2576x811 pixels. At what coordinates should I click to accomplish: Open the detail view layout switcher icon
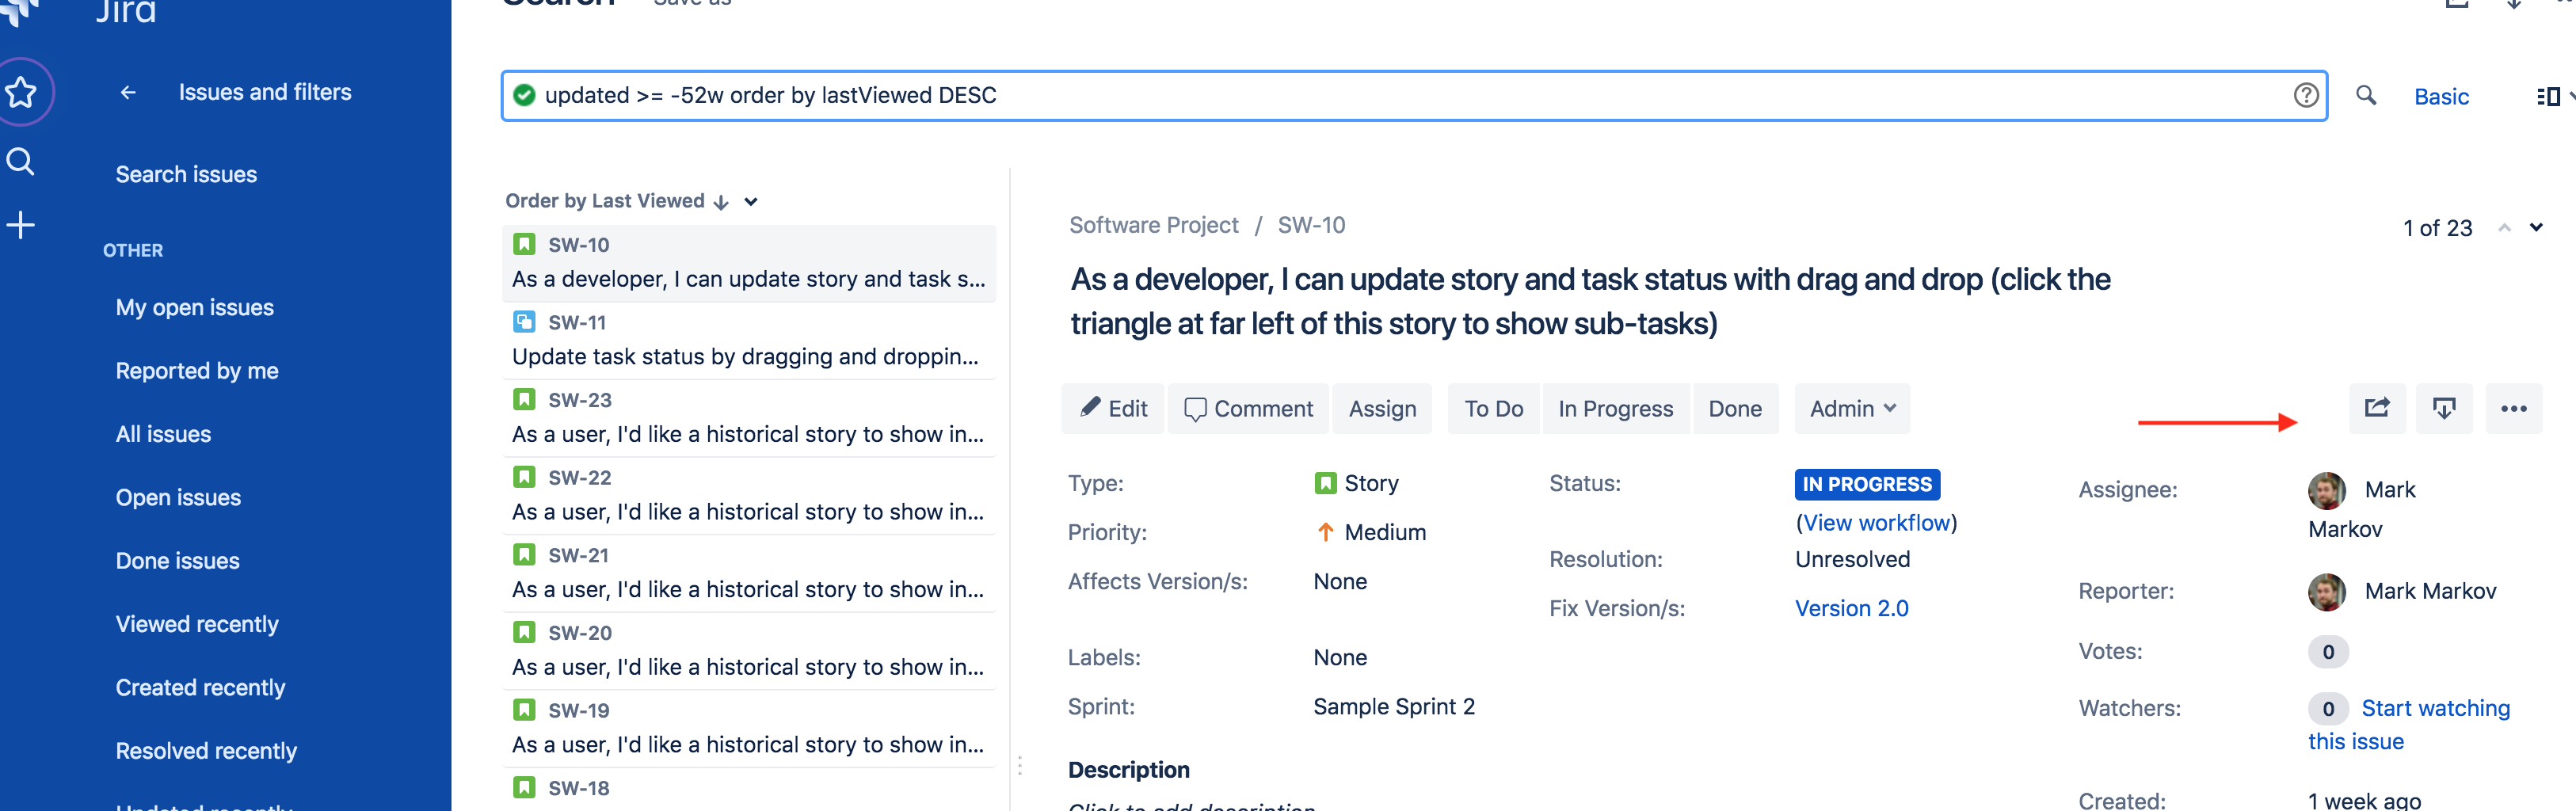(2549, 96)
